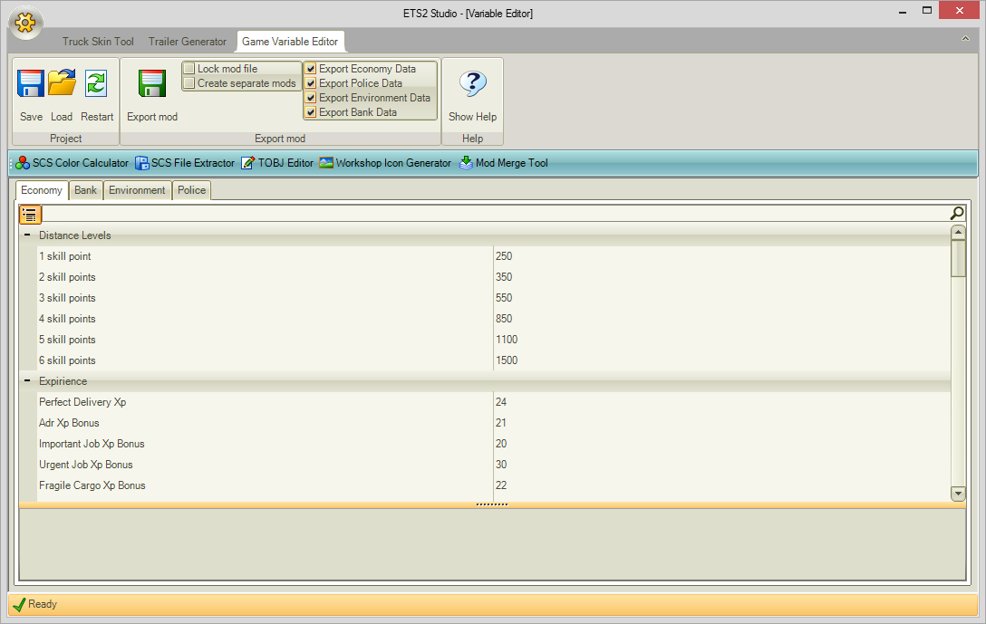The height and width of the screenshot is (624, 986).
Task: Launch the SCS Color Calculator tool
Action: click(72, 163)
